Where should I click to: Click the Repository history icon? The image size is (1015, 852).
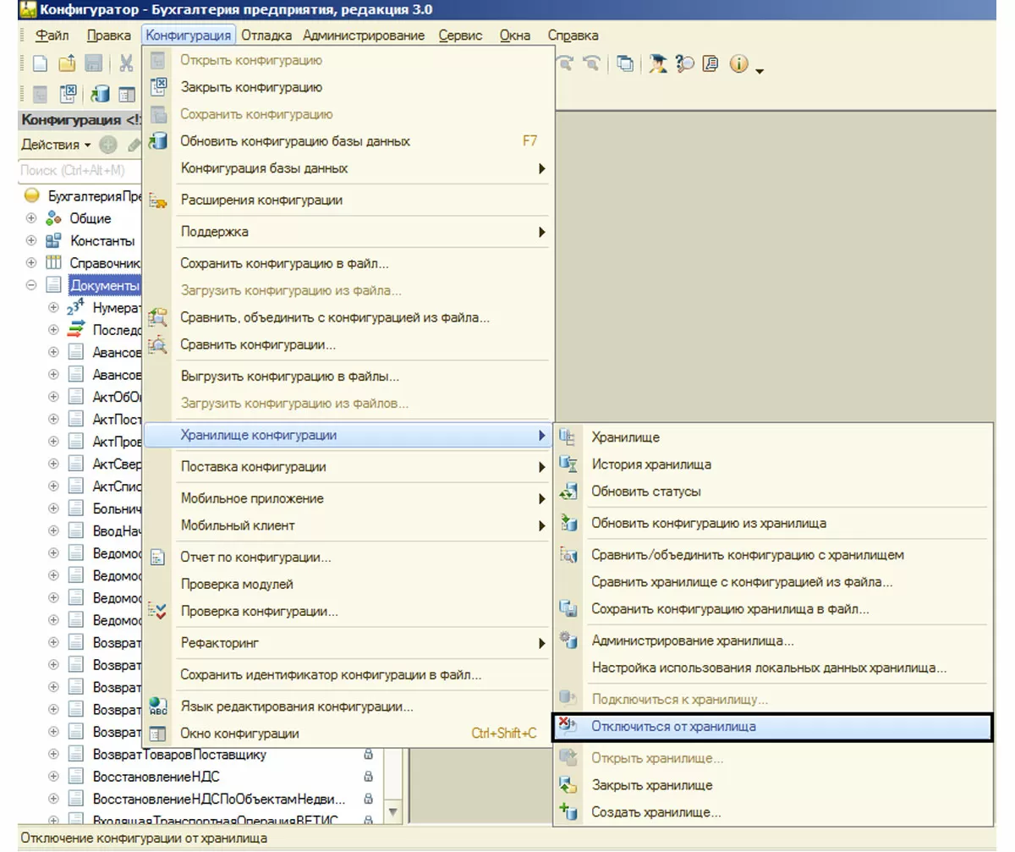click(568, 464)
